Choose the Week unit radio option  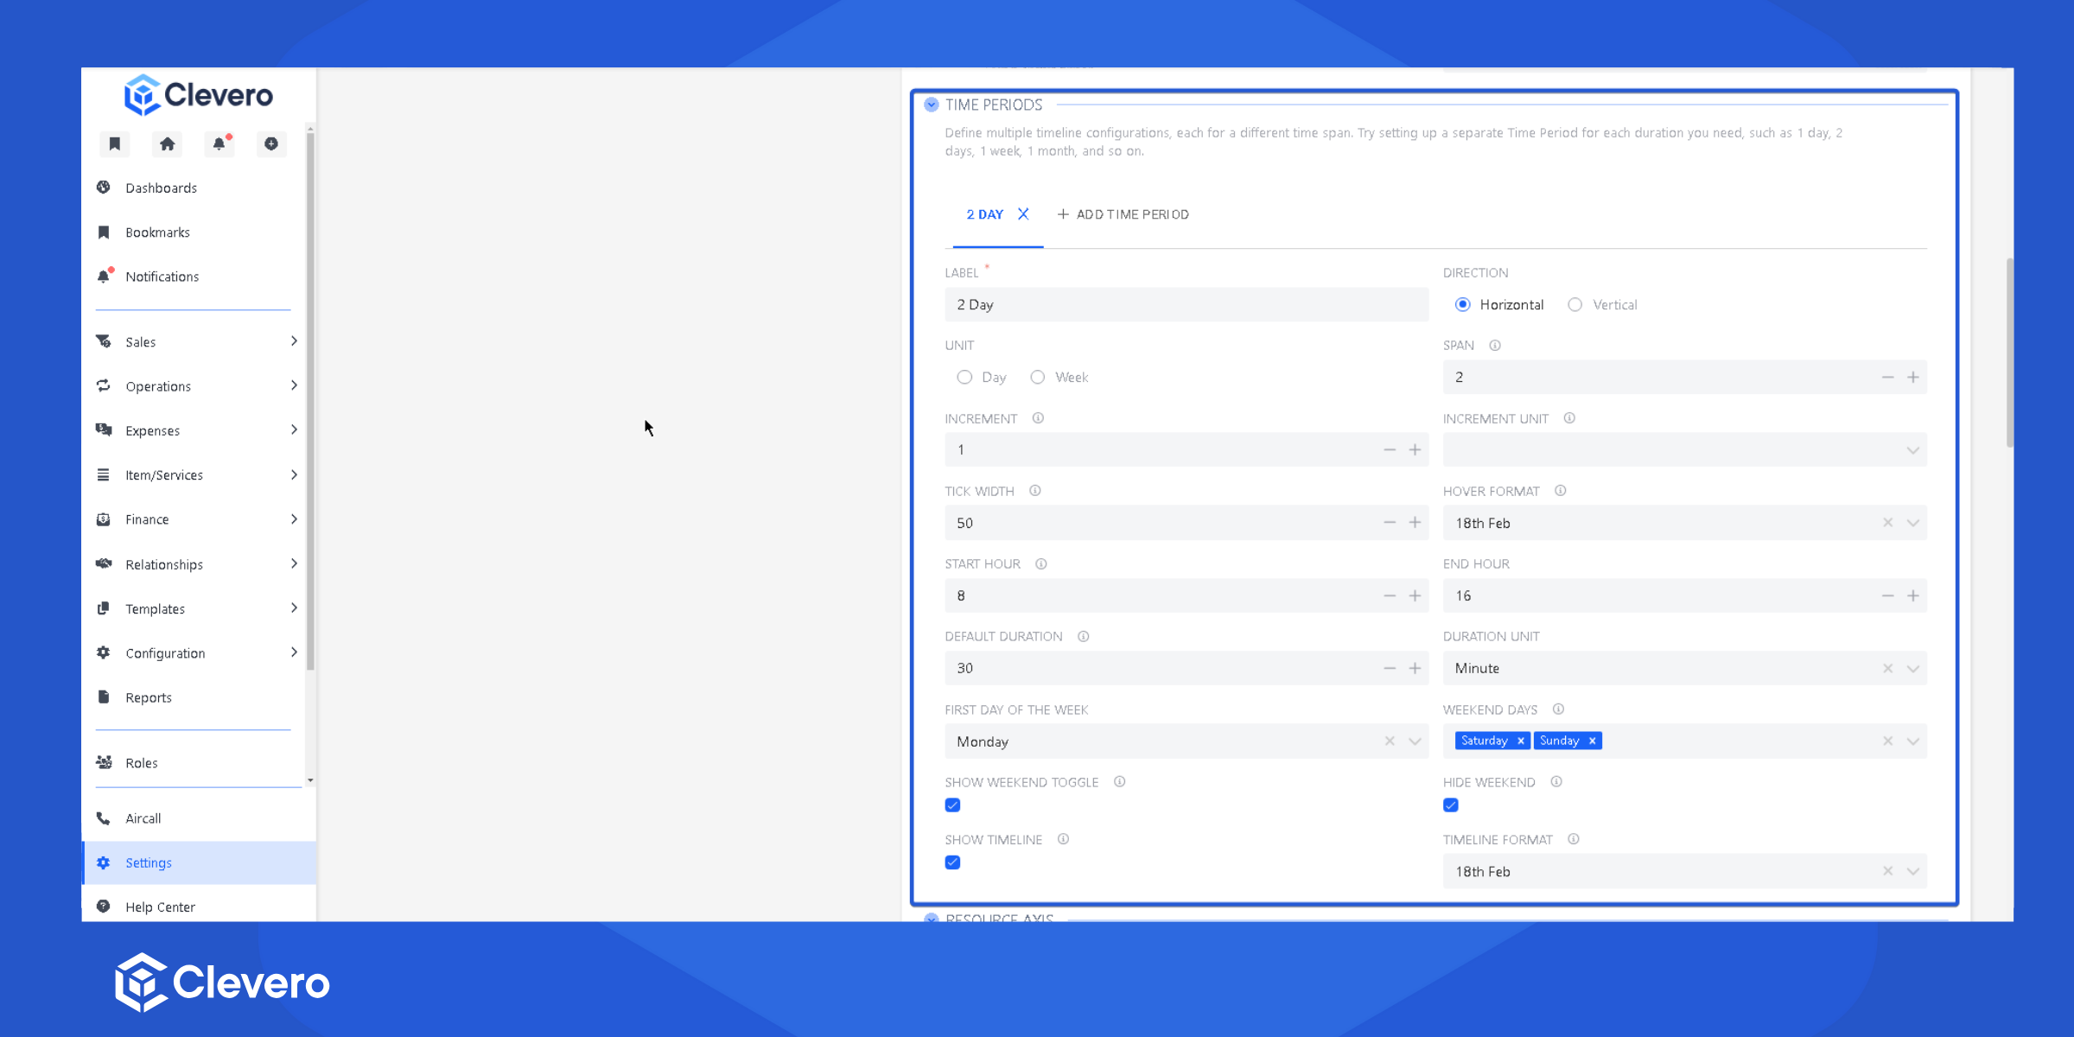(1038, 378)
